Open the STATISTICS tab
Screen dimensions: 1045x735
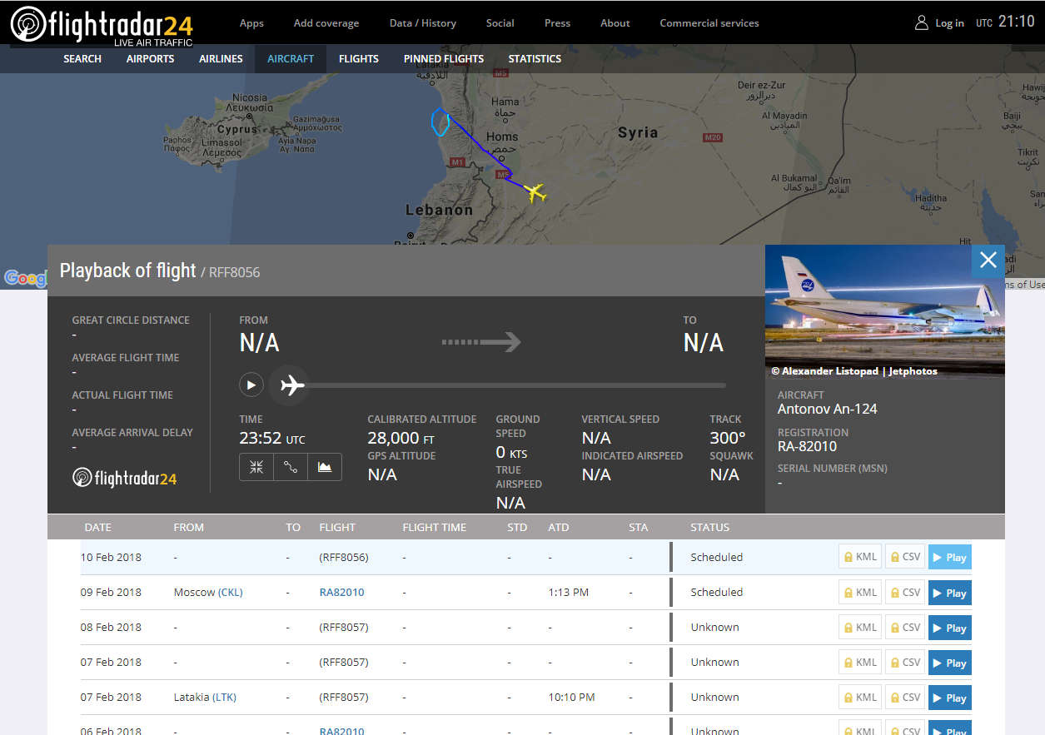[535, 59]
